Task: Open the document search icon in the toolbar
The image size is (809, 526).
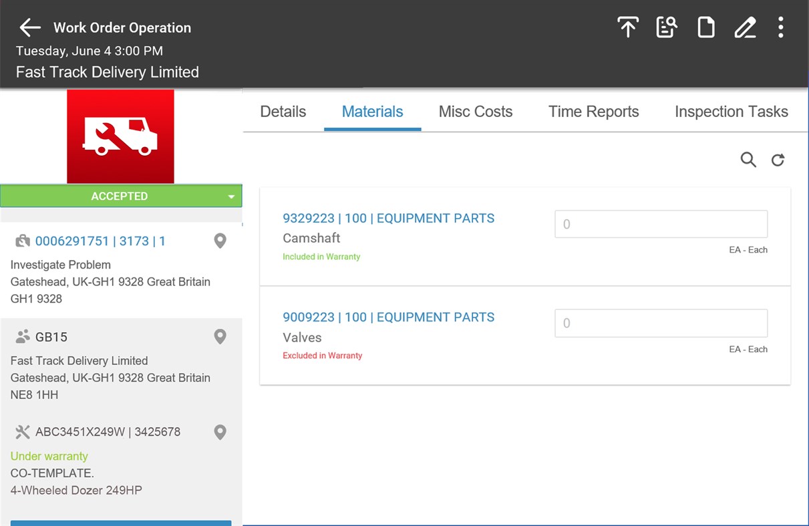Action: pos(667,27)
